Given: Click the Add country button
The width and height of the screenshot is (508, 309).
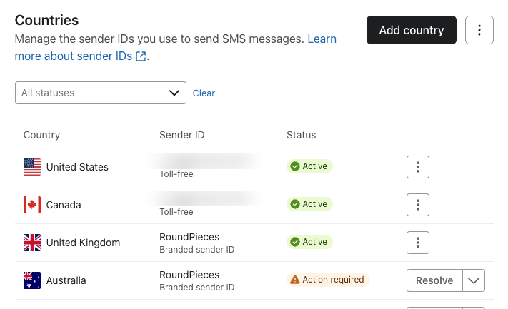Looking at the screenshot, I should click(411, 30).
